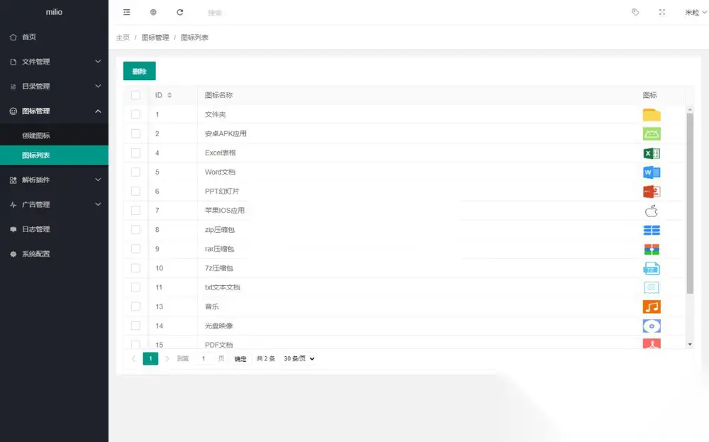Select 图标列表 submenu item
The width and height of the screenshot is (709, 442).
tap(55, 155)
